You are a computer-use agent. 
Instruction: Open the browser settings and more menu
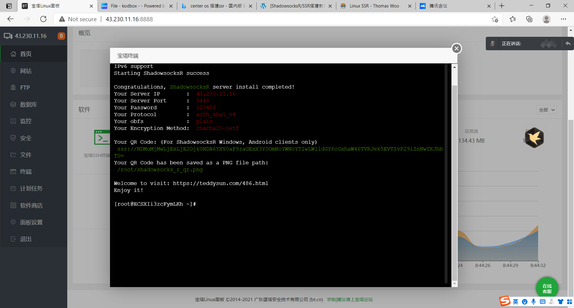(564, 19)
